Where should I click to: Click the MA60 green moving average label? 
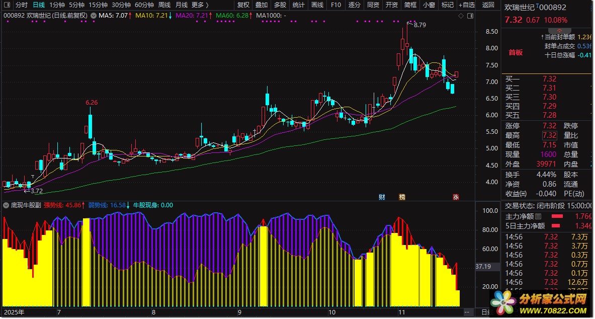coord(234,16)
